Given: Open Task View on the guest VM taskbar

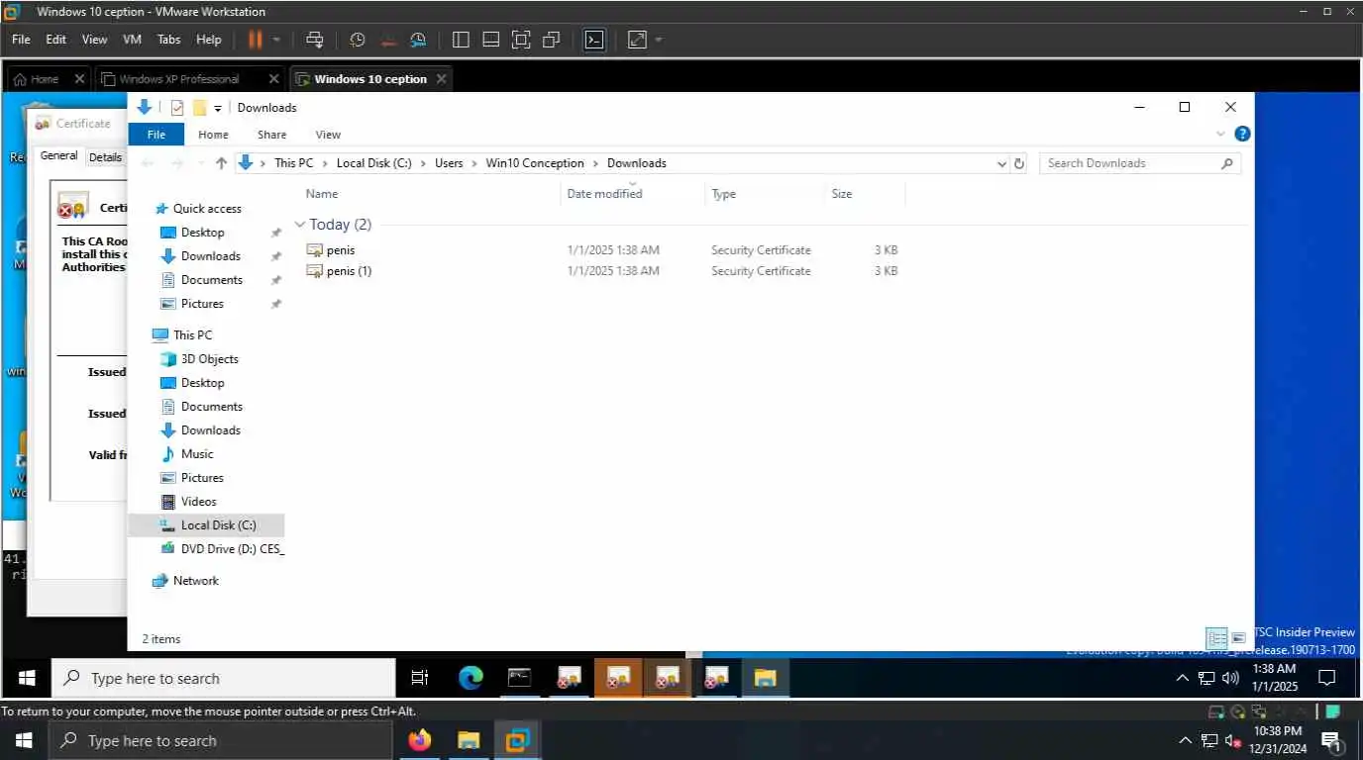Looking at the screenshot, I should tap(420, 678).
